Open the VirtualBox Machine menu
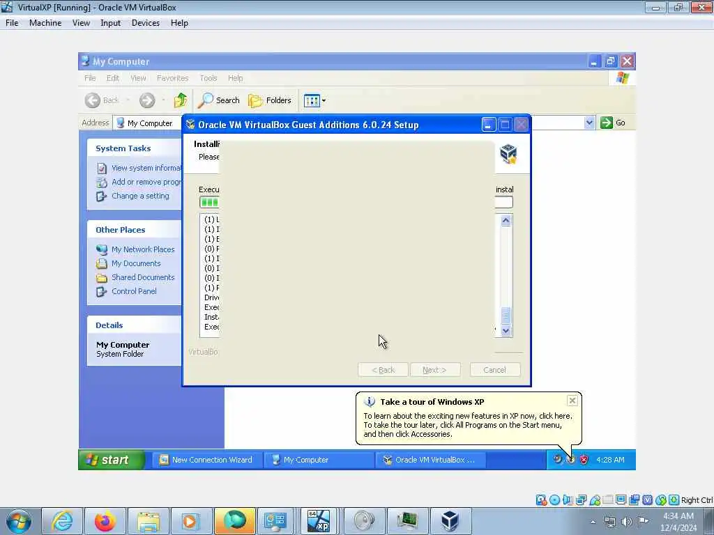Viewport: 714px width, 535px height. (45, 23)
